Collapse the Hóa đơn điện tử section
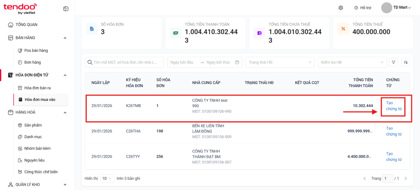420x190 pixels. 65,75
